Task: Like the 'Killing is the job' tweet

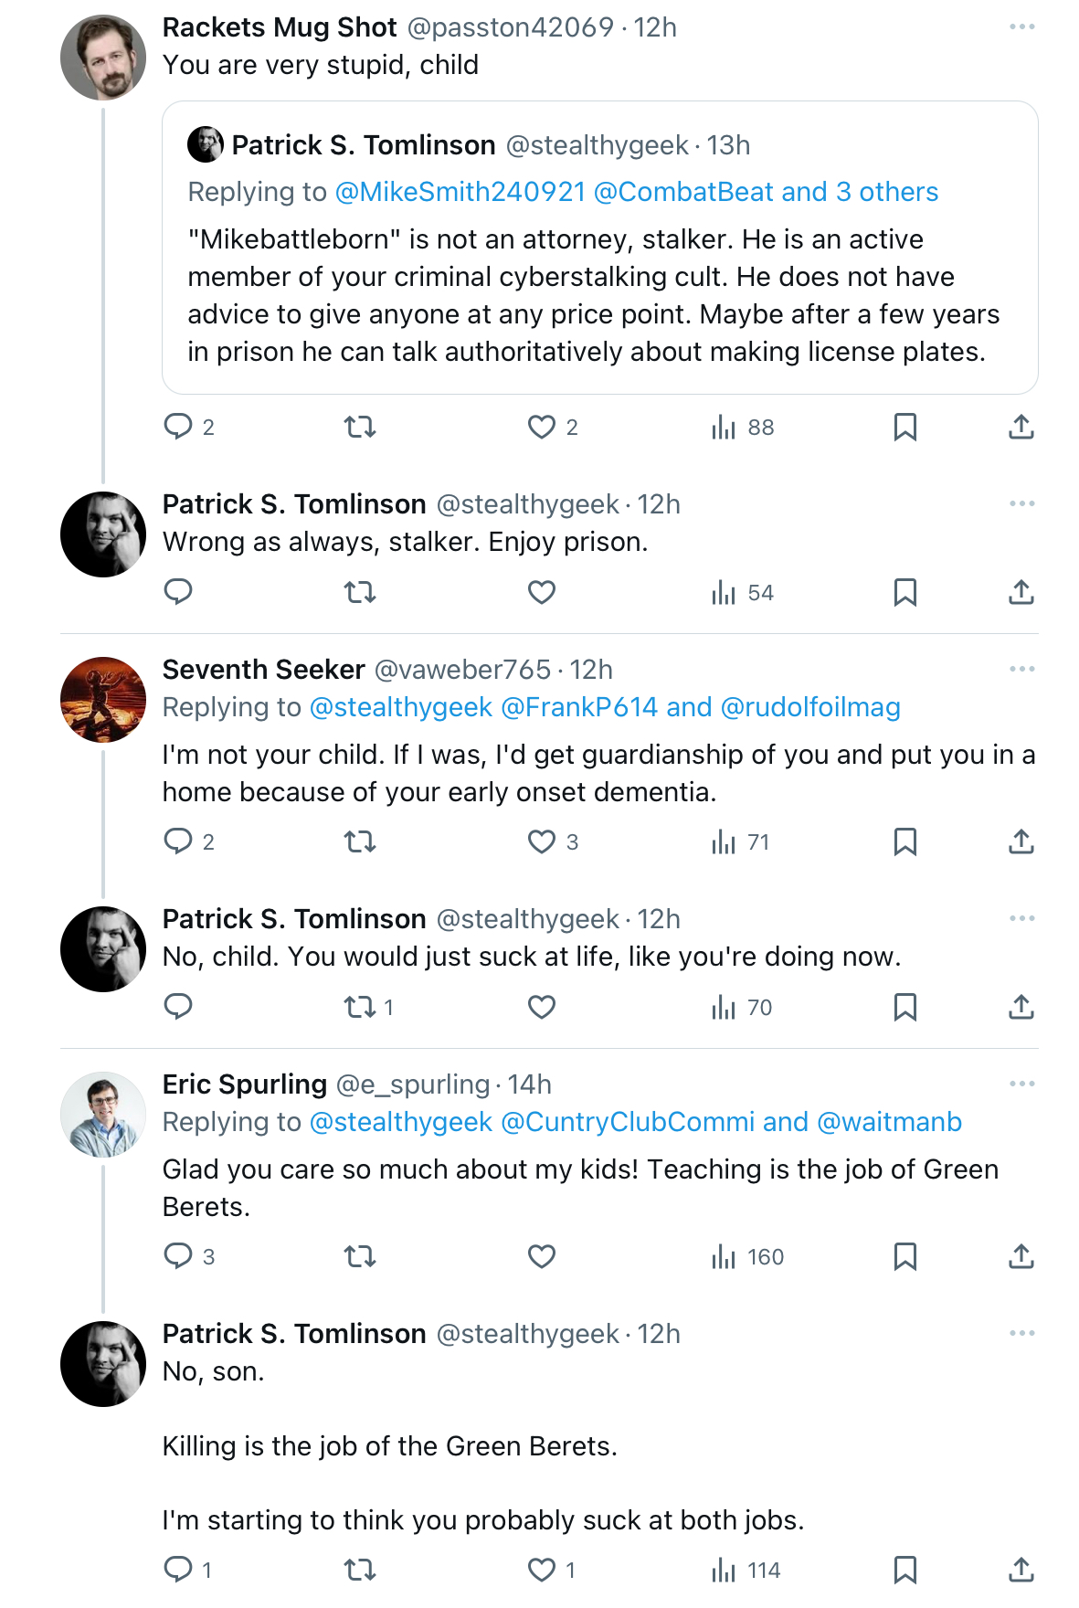Action: (542, 1570)
